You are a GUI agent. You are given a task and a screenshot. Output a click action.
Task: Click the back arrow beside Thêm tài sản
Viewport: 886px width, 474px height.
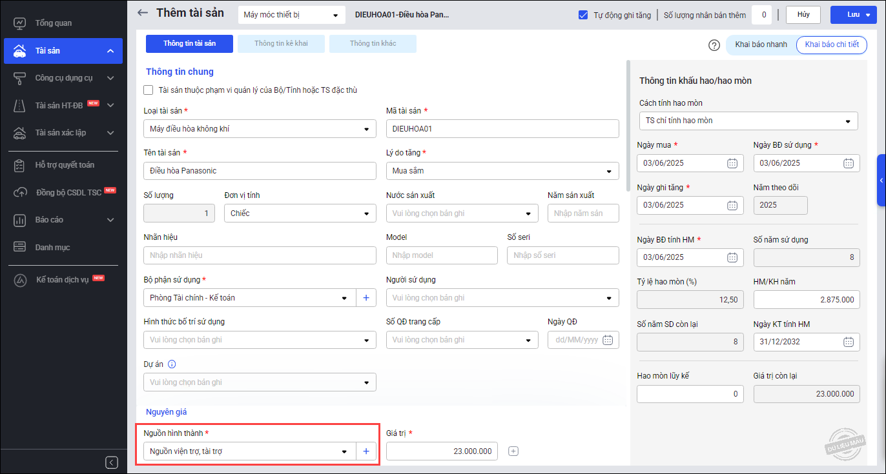tap(143, 13)
